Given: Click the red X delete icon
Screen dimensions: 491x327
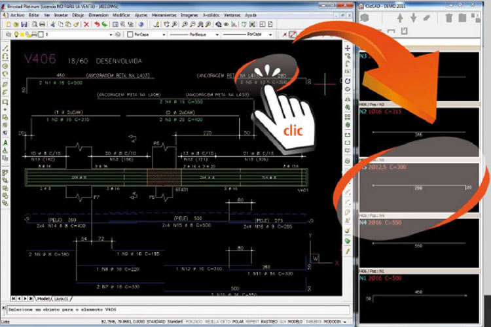Looking at the screenshot, I should (86, 24).
